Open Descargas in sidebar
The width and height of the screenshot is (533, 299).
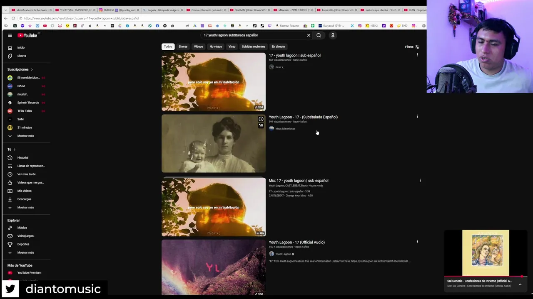click(25, 199)
